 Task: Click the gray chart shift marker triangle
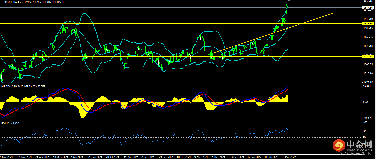(289, 1)
